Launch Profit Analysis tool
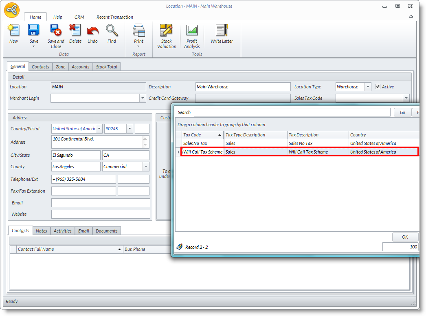 pos(191,31)
